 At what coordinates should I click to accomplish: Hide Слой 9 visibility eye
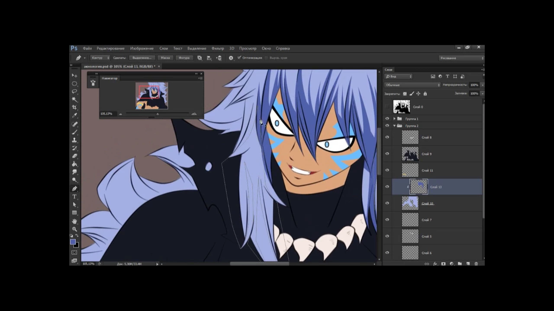(x=387, y=154)
